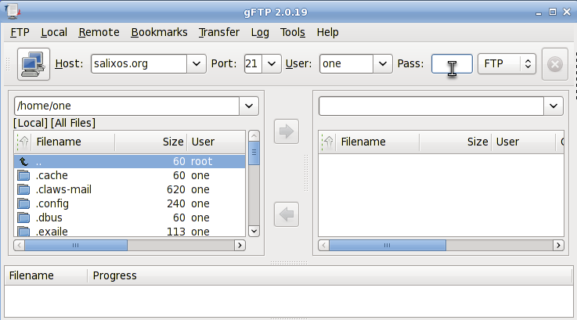Expand the remote path dropdown
Image resolution: width=577 pixels, height=320 pixels.
tap(554, 106)
